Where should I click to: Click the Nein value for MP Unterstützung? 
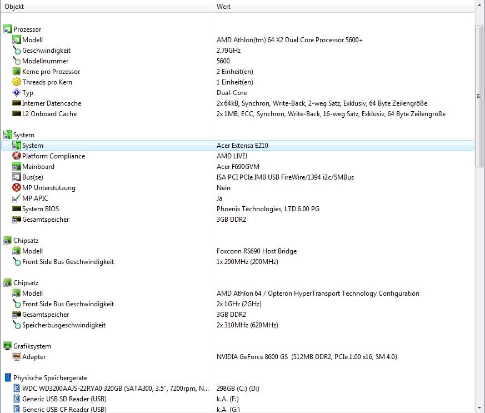pos(223,187)
